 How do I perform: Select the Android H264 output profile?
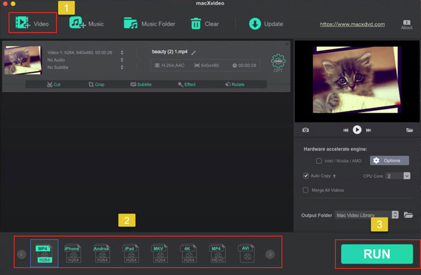[x=102, y=254]
